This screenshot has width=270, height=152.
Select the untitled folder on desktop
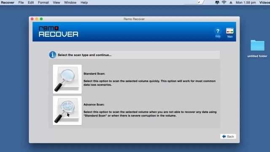pyautogui.click(x=257, y=46)
